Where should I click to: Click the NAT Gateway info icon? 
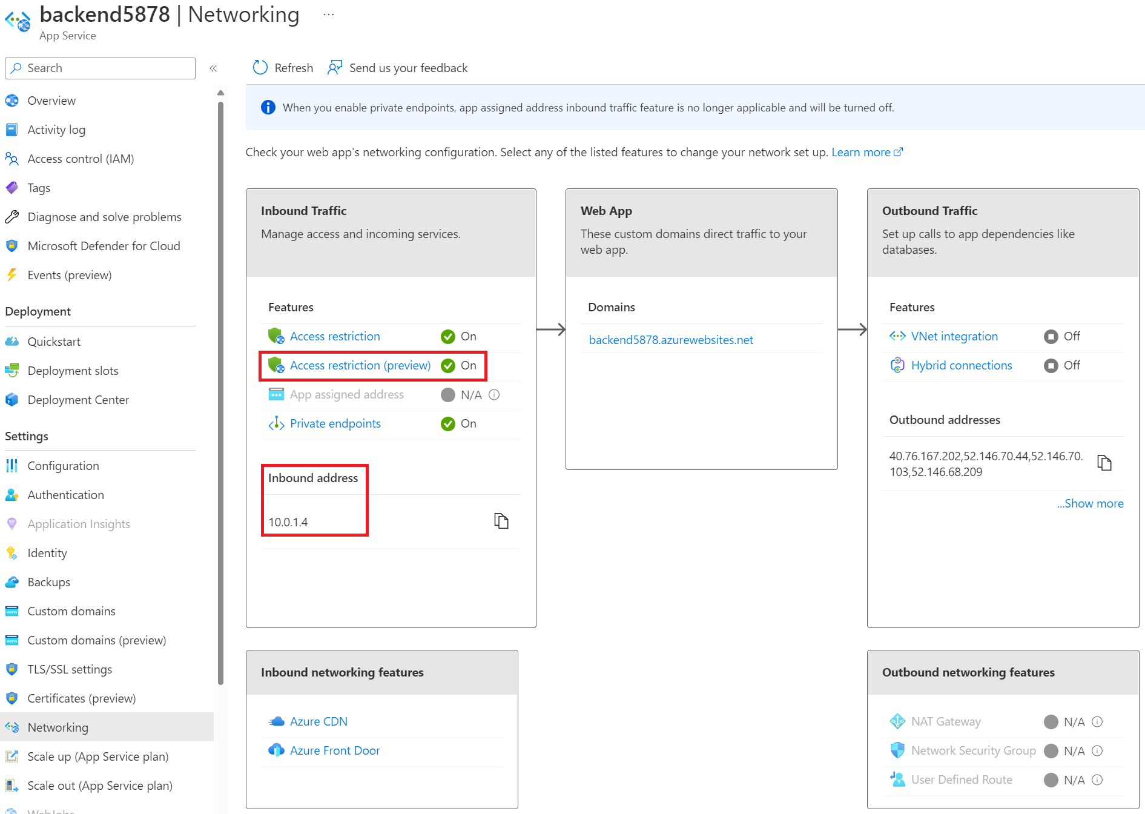[x=1097, y=722]
